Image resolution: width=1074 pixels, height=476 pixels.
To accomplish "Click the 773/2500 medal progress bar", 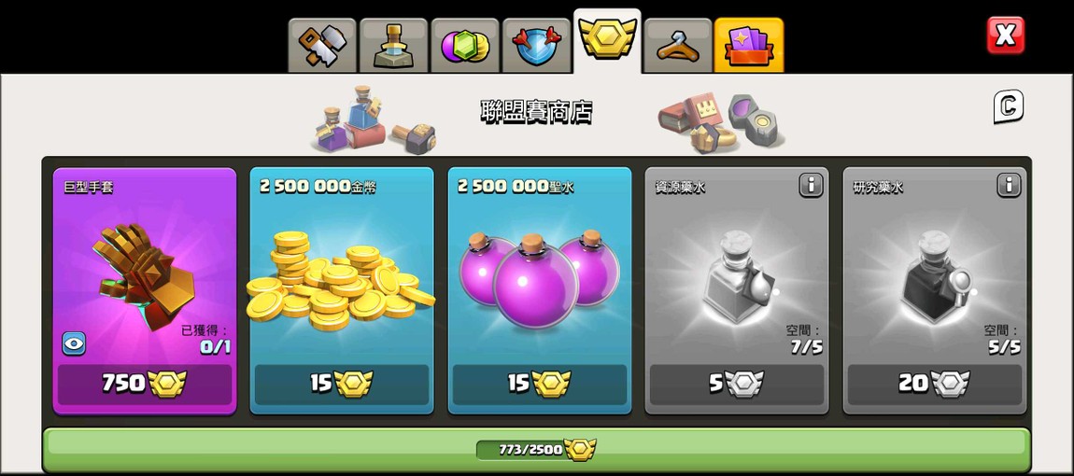I will click(x=536, y=450).
